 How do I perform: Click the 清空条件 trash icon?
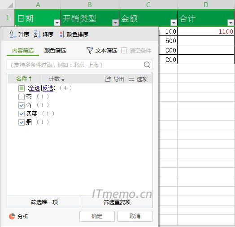tap(124, 50)
